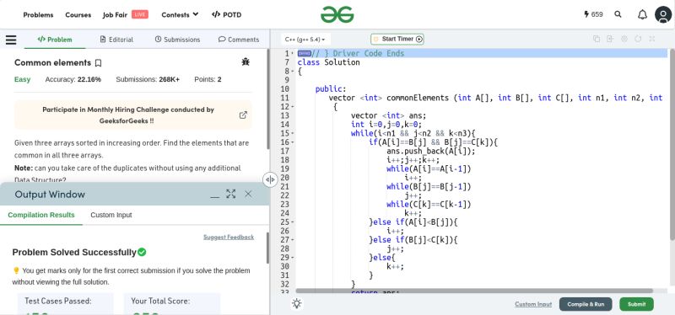Screen dimensions: 675x315
Task: Switch to the Editorial tab
Action: 116,39
